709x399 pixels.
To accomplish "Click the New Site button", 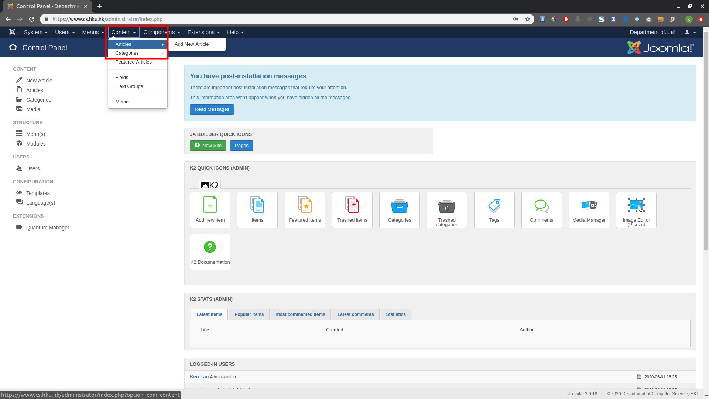I will 208,145.
